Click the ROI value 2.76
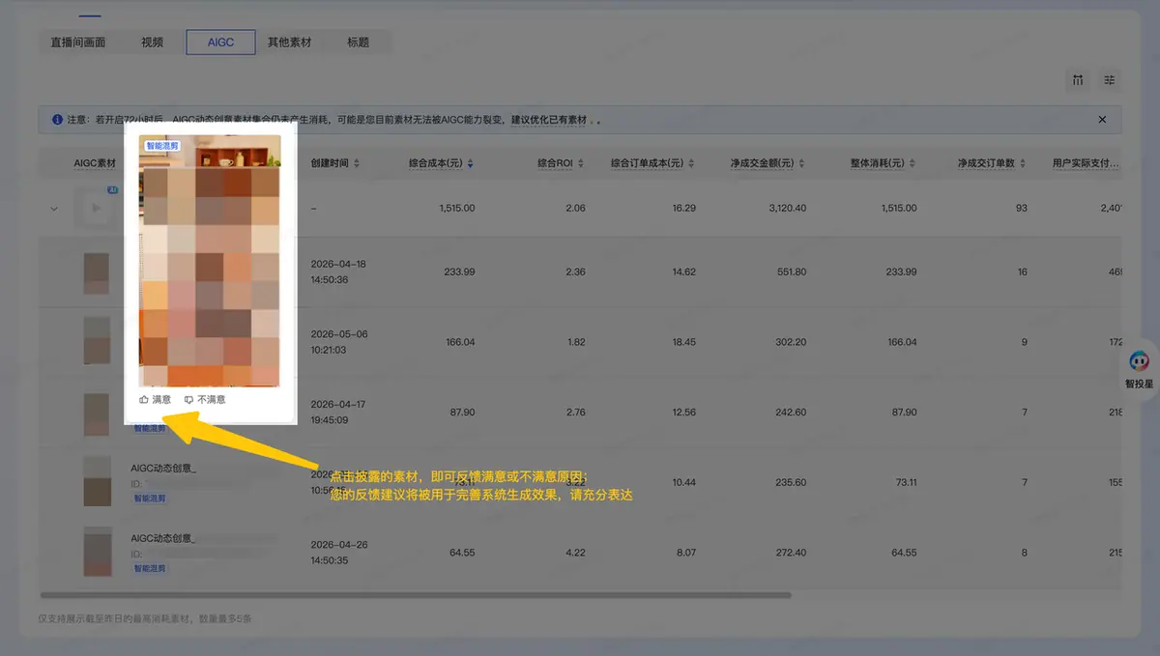 [575, 413]
